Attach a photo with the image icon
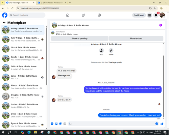169x135 pixels. click(56, 124)
